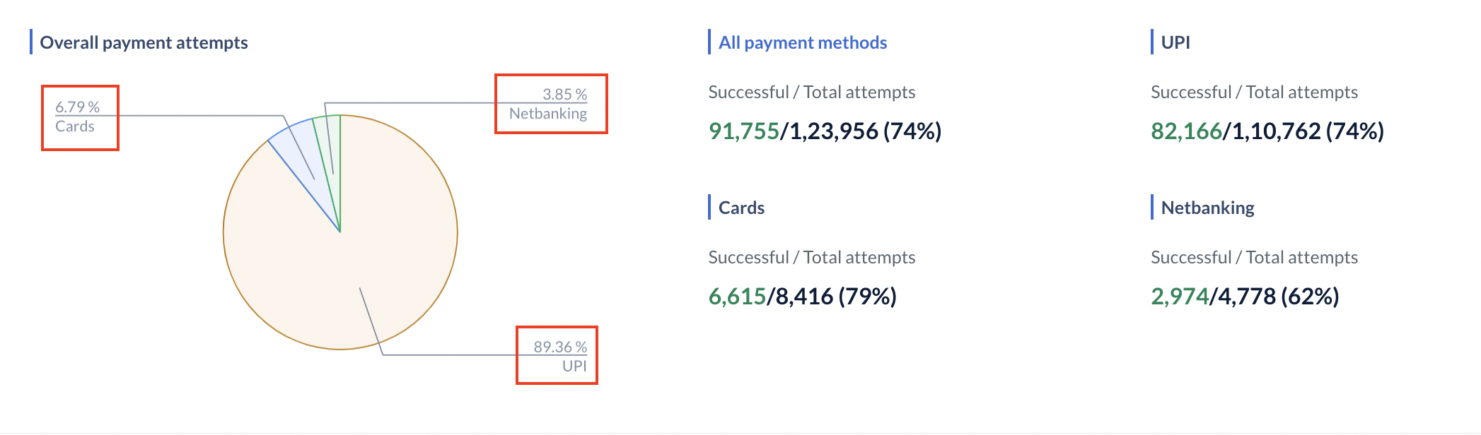Click the Overall payment attempts heading

(x=144, y=42)
